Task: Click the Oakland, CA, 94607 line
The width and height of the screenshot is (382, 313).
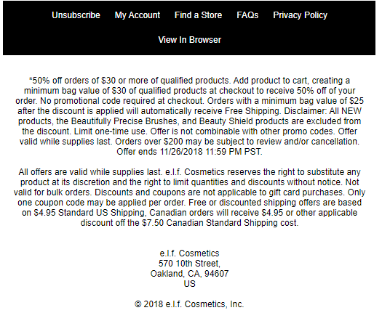Action: [189, 274]
